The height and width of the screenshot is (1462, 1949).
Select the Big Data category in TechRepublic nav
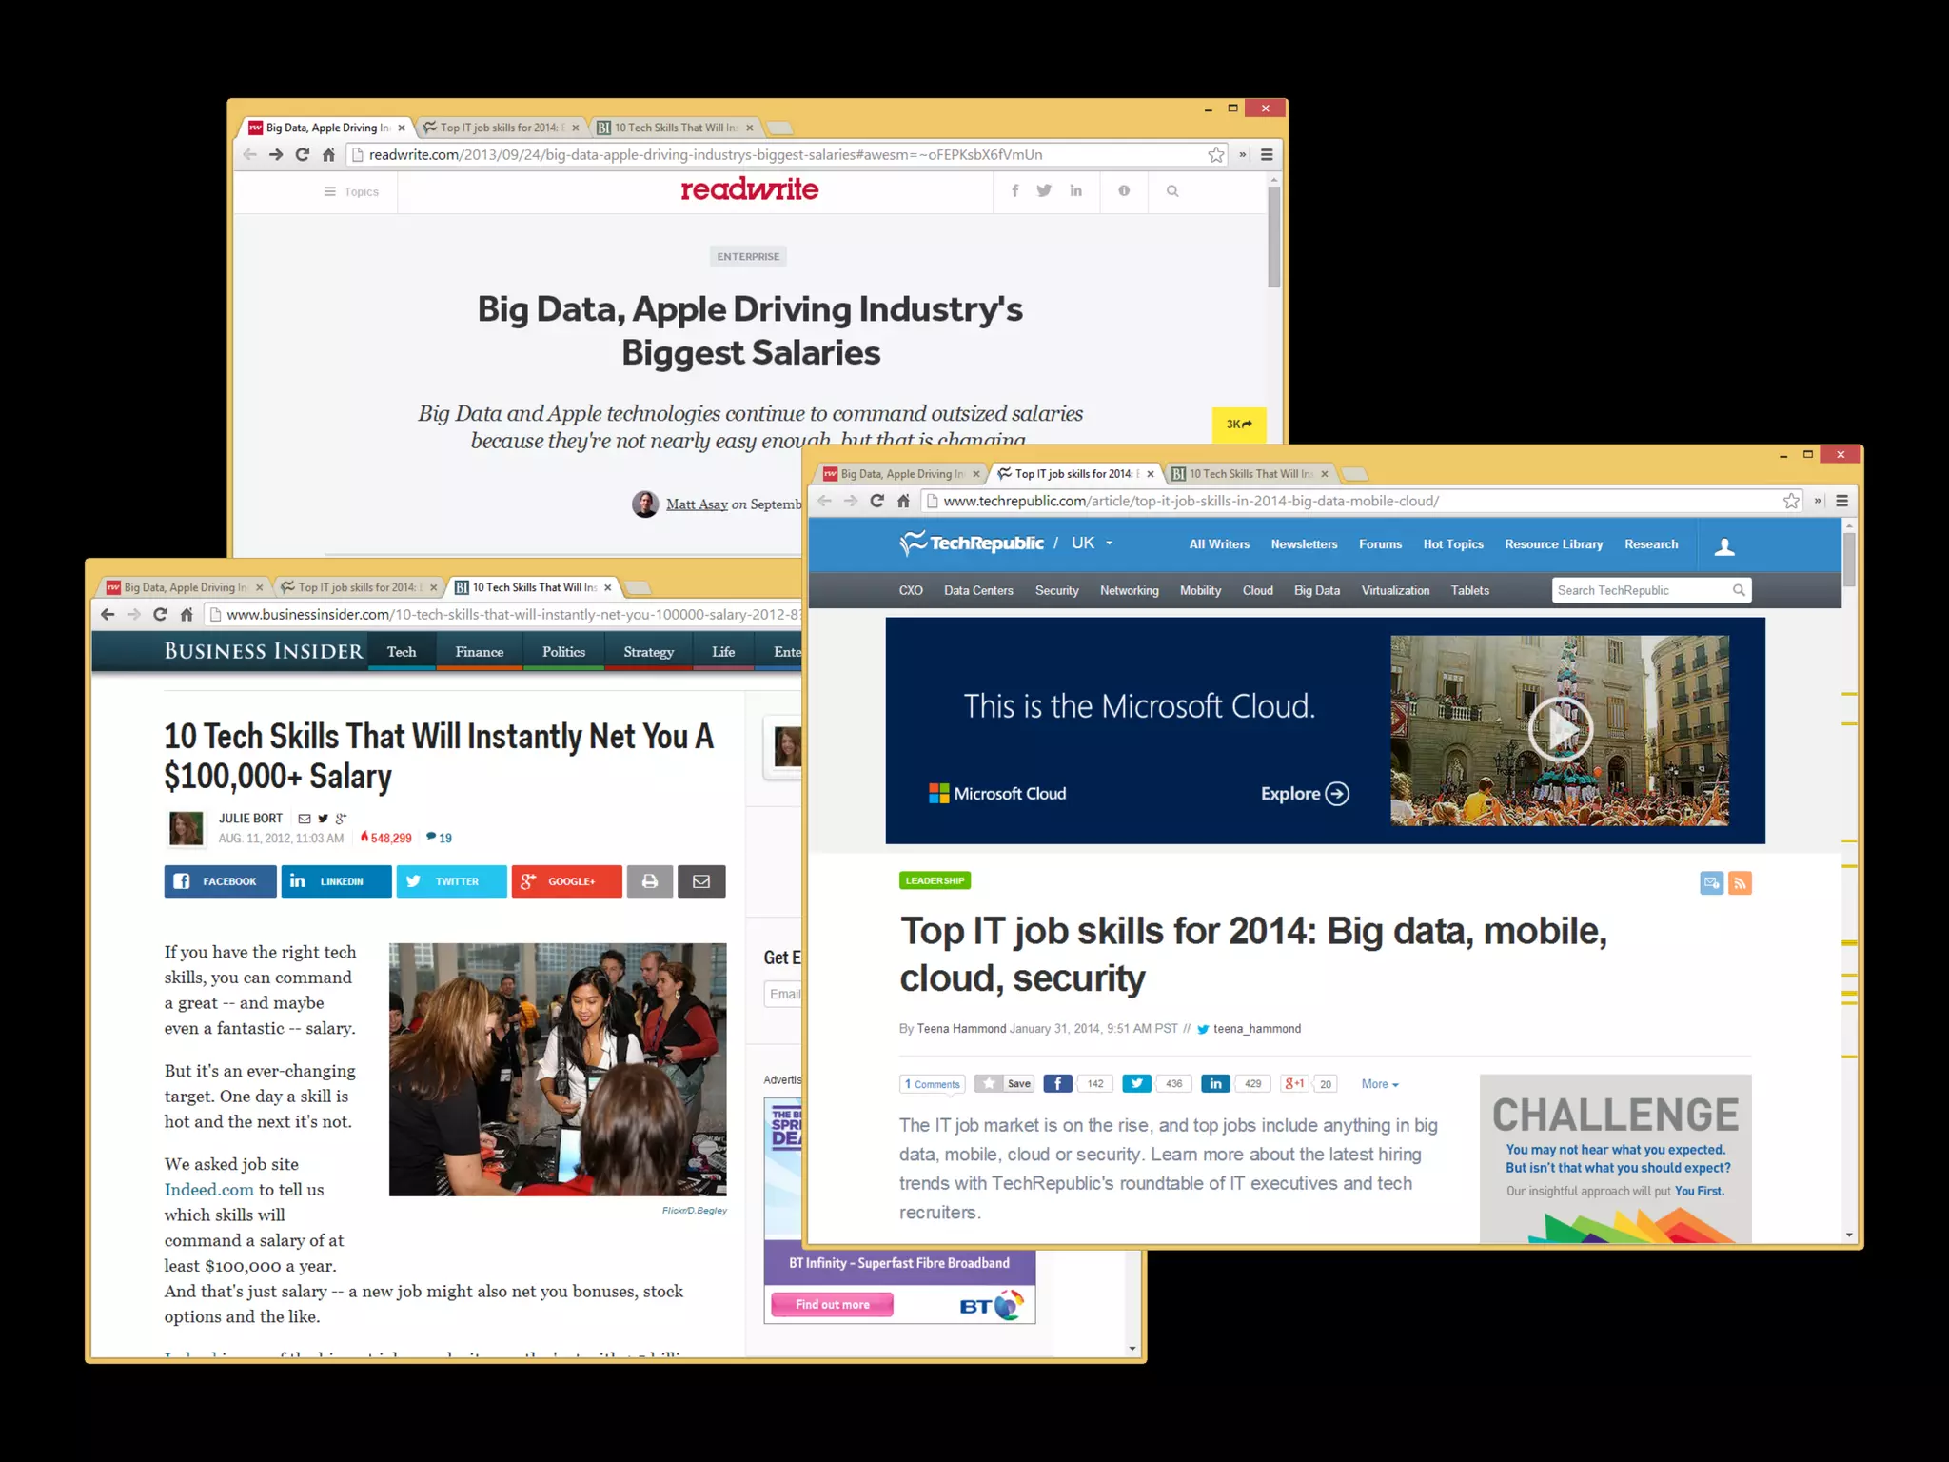(x=1316, y=590)
